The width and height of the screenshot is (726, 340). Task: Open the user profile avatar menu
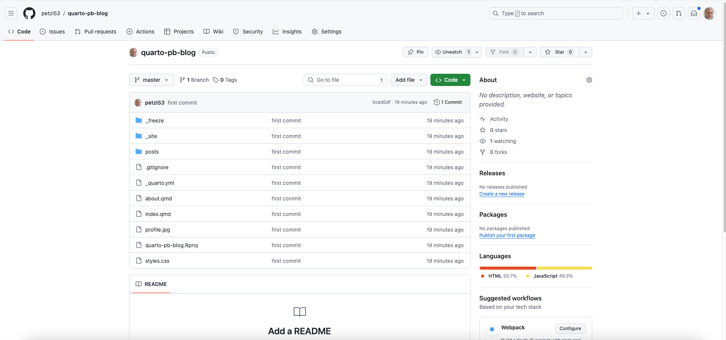click(x=709, y=13)
